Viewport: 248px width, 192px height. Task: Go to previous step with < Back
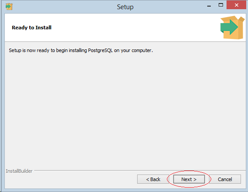click(x=153, y=179)
